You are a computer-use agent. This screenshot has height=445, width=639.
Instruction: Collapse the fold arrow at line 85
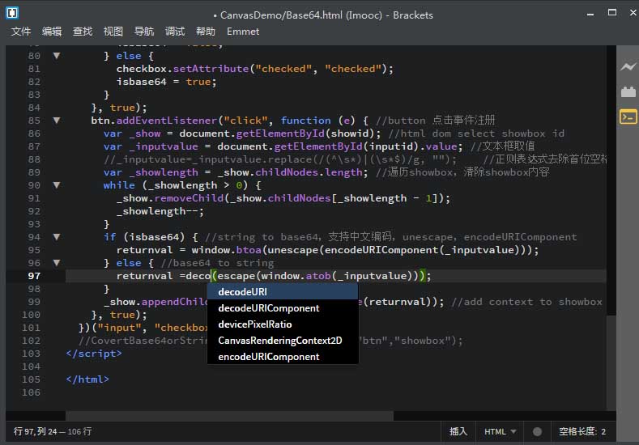[x=57, y=121]
